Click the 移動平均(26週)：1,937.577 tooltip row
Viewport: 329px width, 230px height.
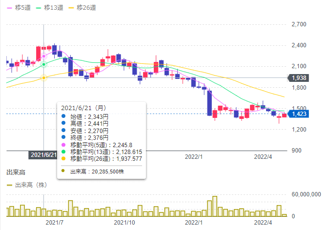point(102,159)
